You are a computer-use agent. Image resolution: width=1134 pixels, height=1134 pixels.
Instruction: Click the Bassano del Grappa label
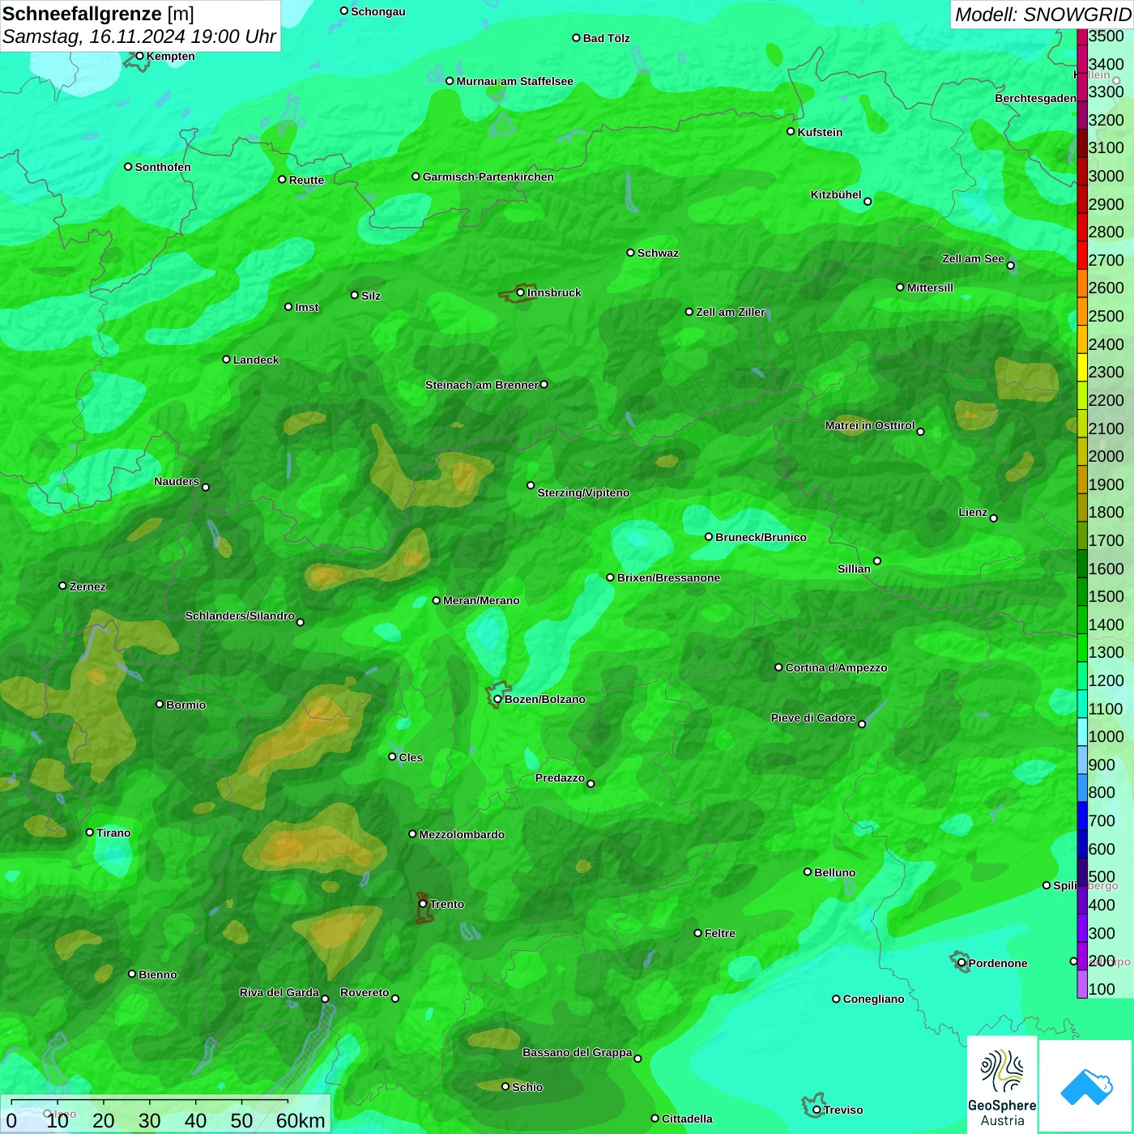[x=577, y=1052]
